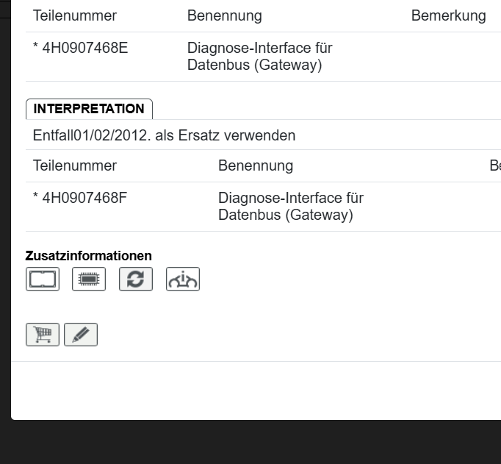Select the INTERPRETATION tab

point(89,109)
